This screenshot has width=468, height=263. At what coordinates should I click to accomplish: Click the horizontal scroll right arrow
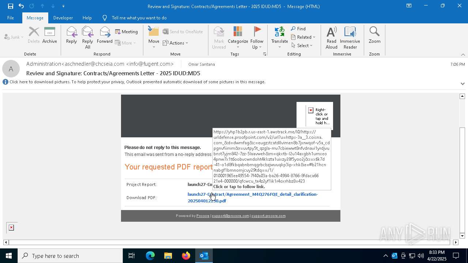pos(456,242)
